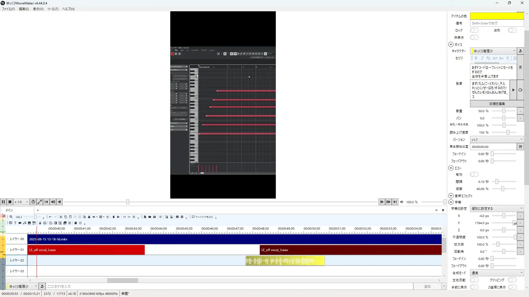Click the camera snapshot icon
Viewport: 529px width, 297px height.
177,217
